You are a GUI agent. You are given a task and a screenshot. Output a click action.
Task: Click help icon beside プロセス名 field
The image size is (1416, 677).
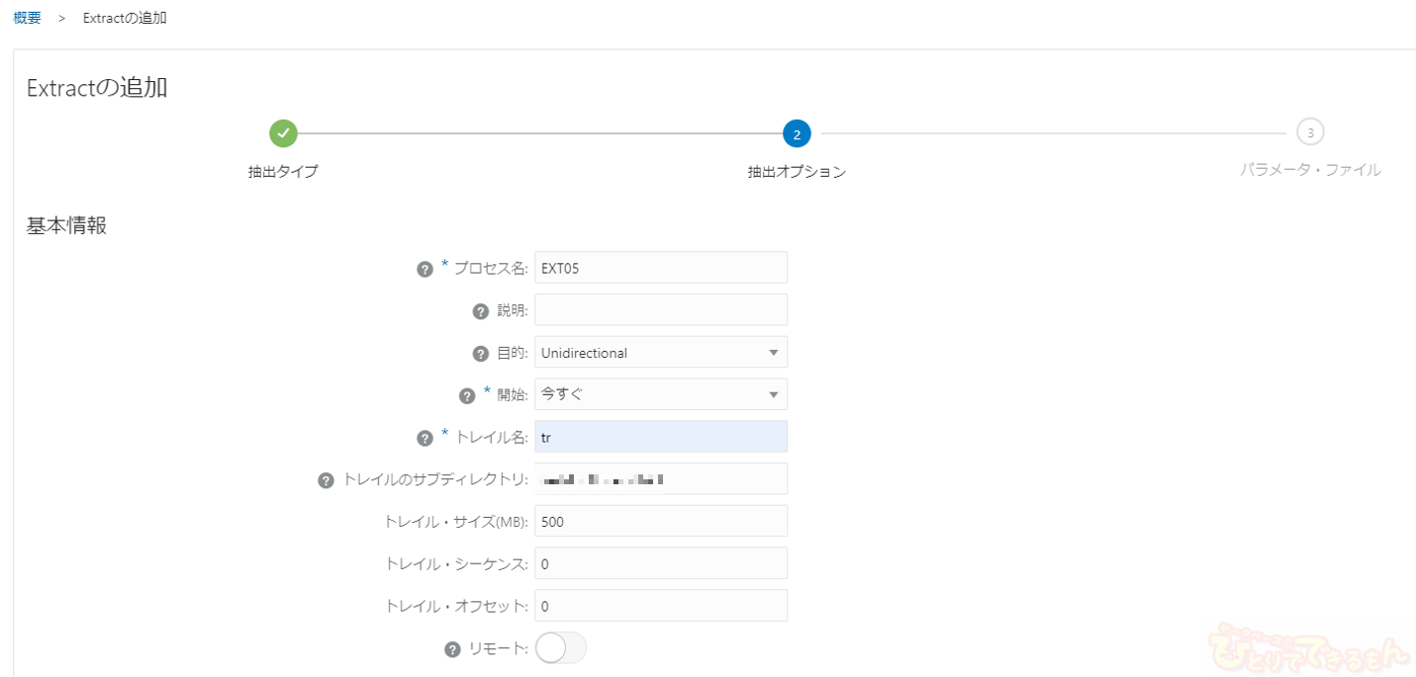[x=425, y=269]
